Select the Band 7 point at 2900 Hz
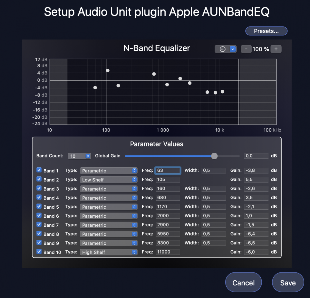Viewport: 310px width, 298px height. (190, 83)
